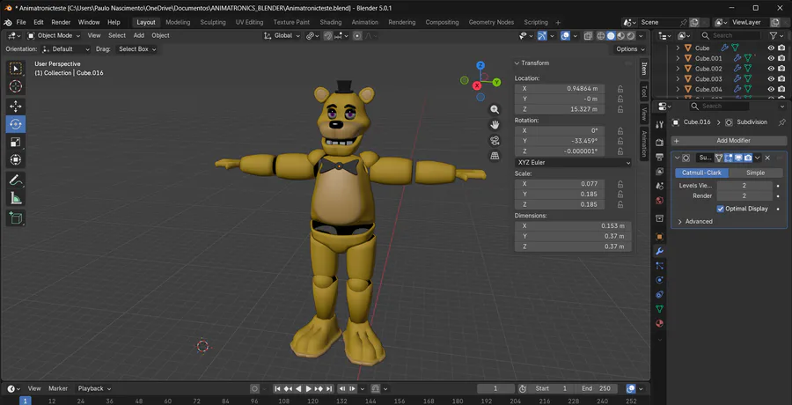792x405 pixels.
Task: Switch to the Shading workspace tab
Action: pyautogui.click(x=330, y=22)
